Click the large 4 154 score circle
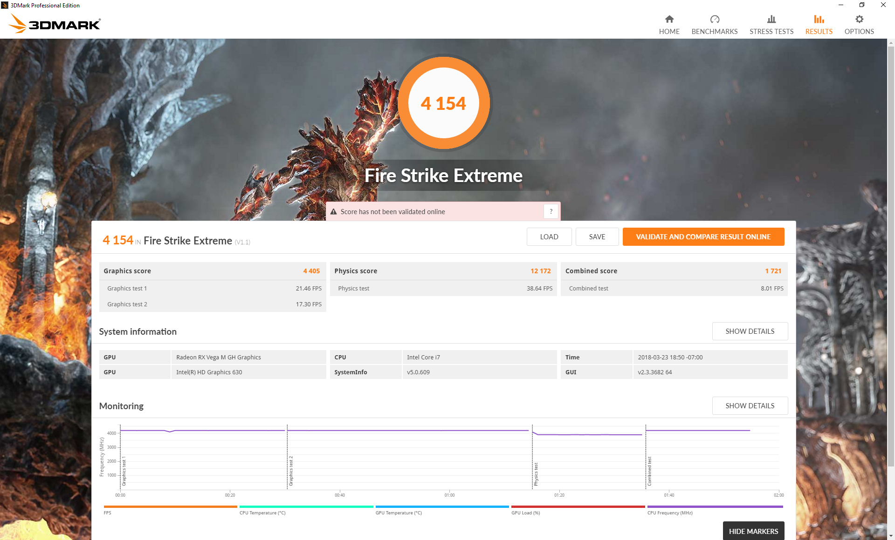Image resolution: width=895 pixels, height=540 pixels. click(x=443, y=103)
